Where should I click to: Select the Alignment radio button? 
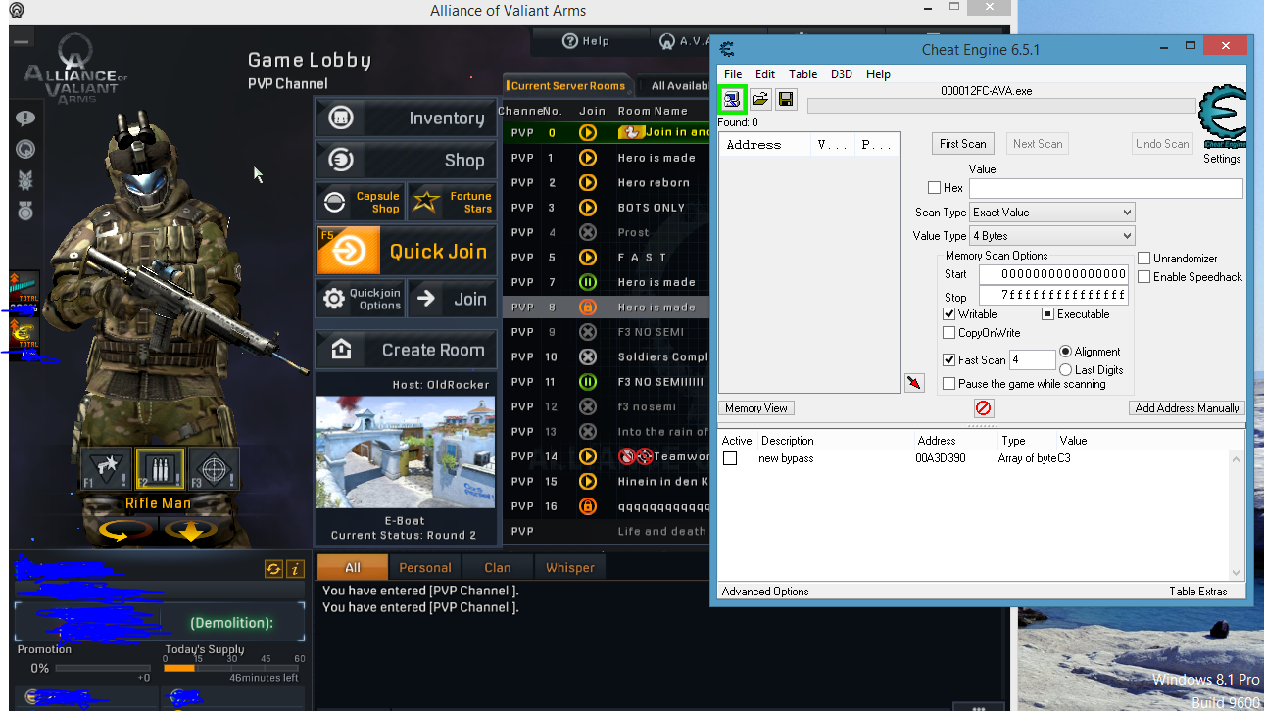coord(1066,352)
